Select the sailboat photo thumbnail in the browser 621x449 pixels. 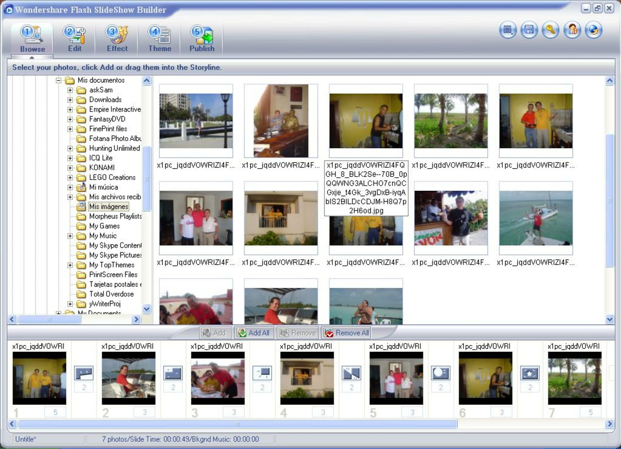coord(535,217)
